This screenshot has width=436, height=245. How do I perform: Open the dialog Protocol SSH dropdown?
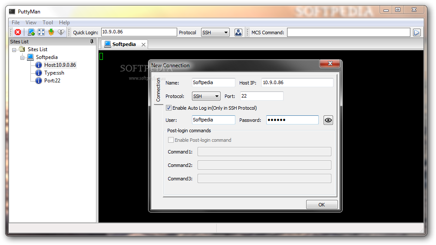coord(206,96)
